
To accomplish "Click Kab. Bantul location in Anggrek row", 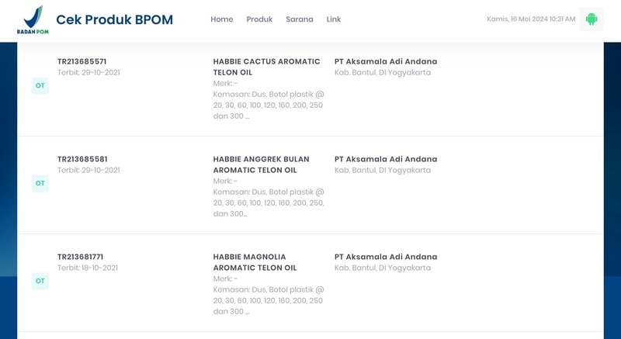I will 383,171.
